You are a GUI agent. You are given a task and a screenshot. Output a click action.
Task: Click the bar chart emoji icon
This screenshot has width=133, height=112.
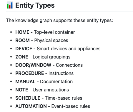(10, 5)
